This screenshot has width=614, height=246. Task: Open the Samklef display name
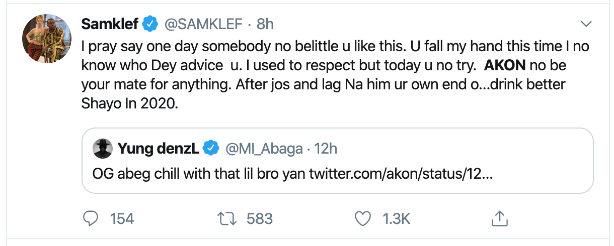pos(110,24)
